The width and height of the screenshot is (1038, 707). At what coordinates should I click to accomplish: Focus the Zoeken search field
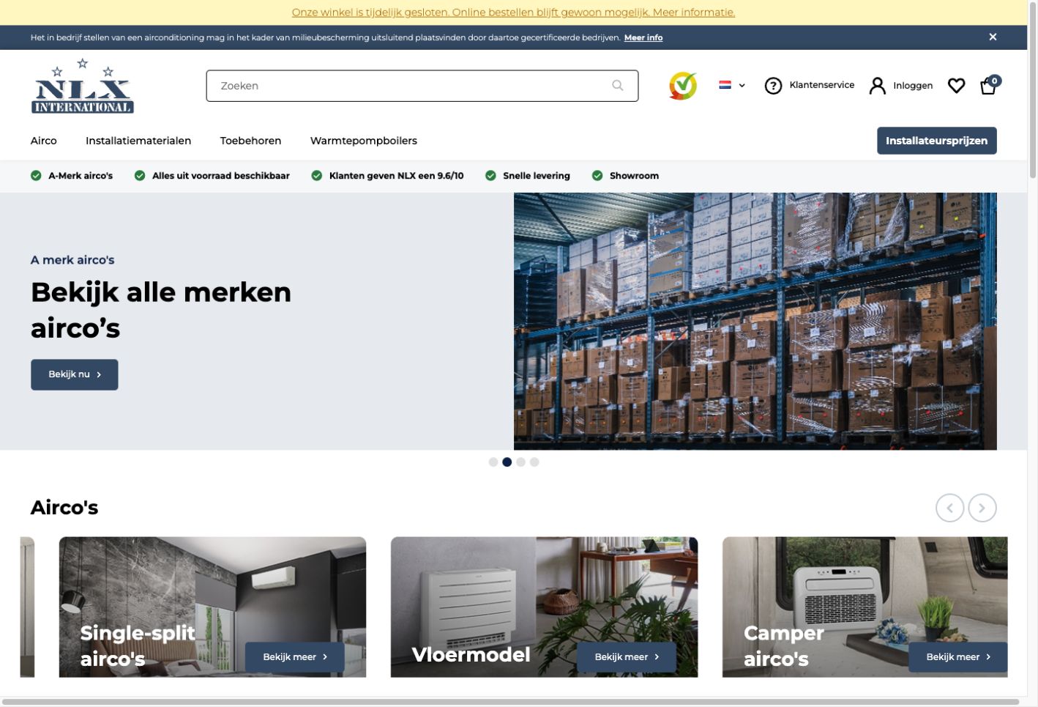(422, 86)
